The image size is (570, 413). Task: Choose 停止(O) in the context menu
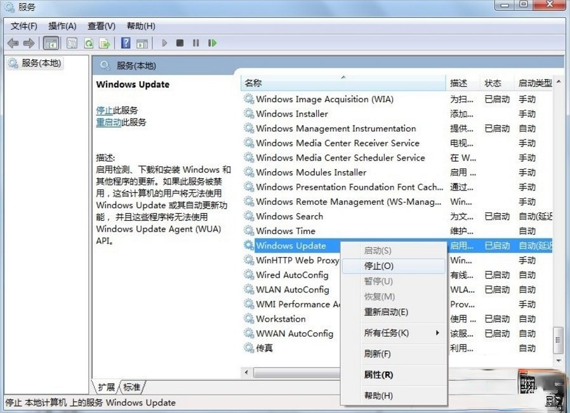pos(394,266)
